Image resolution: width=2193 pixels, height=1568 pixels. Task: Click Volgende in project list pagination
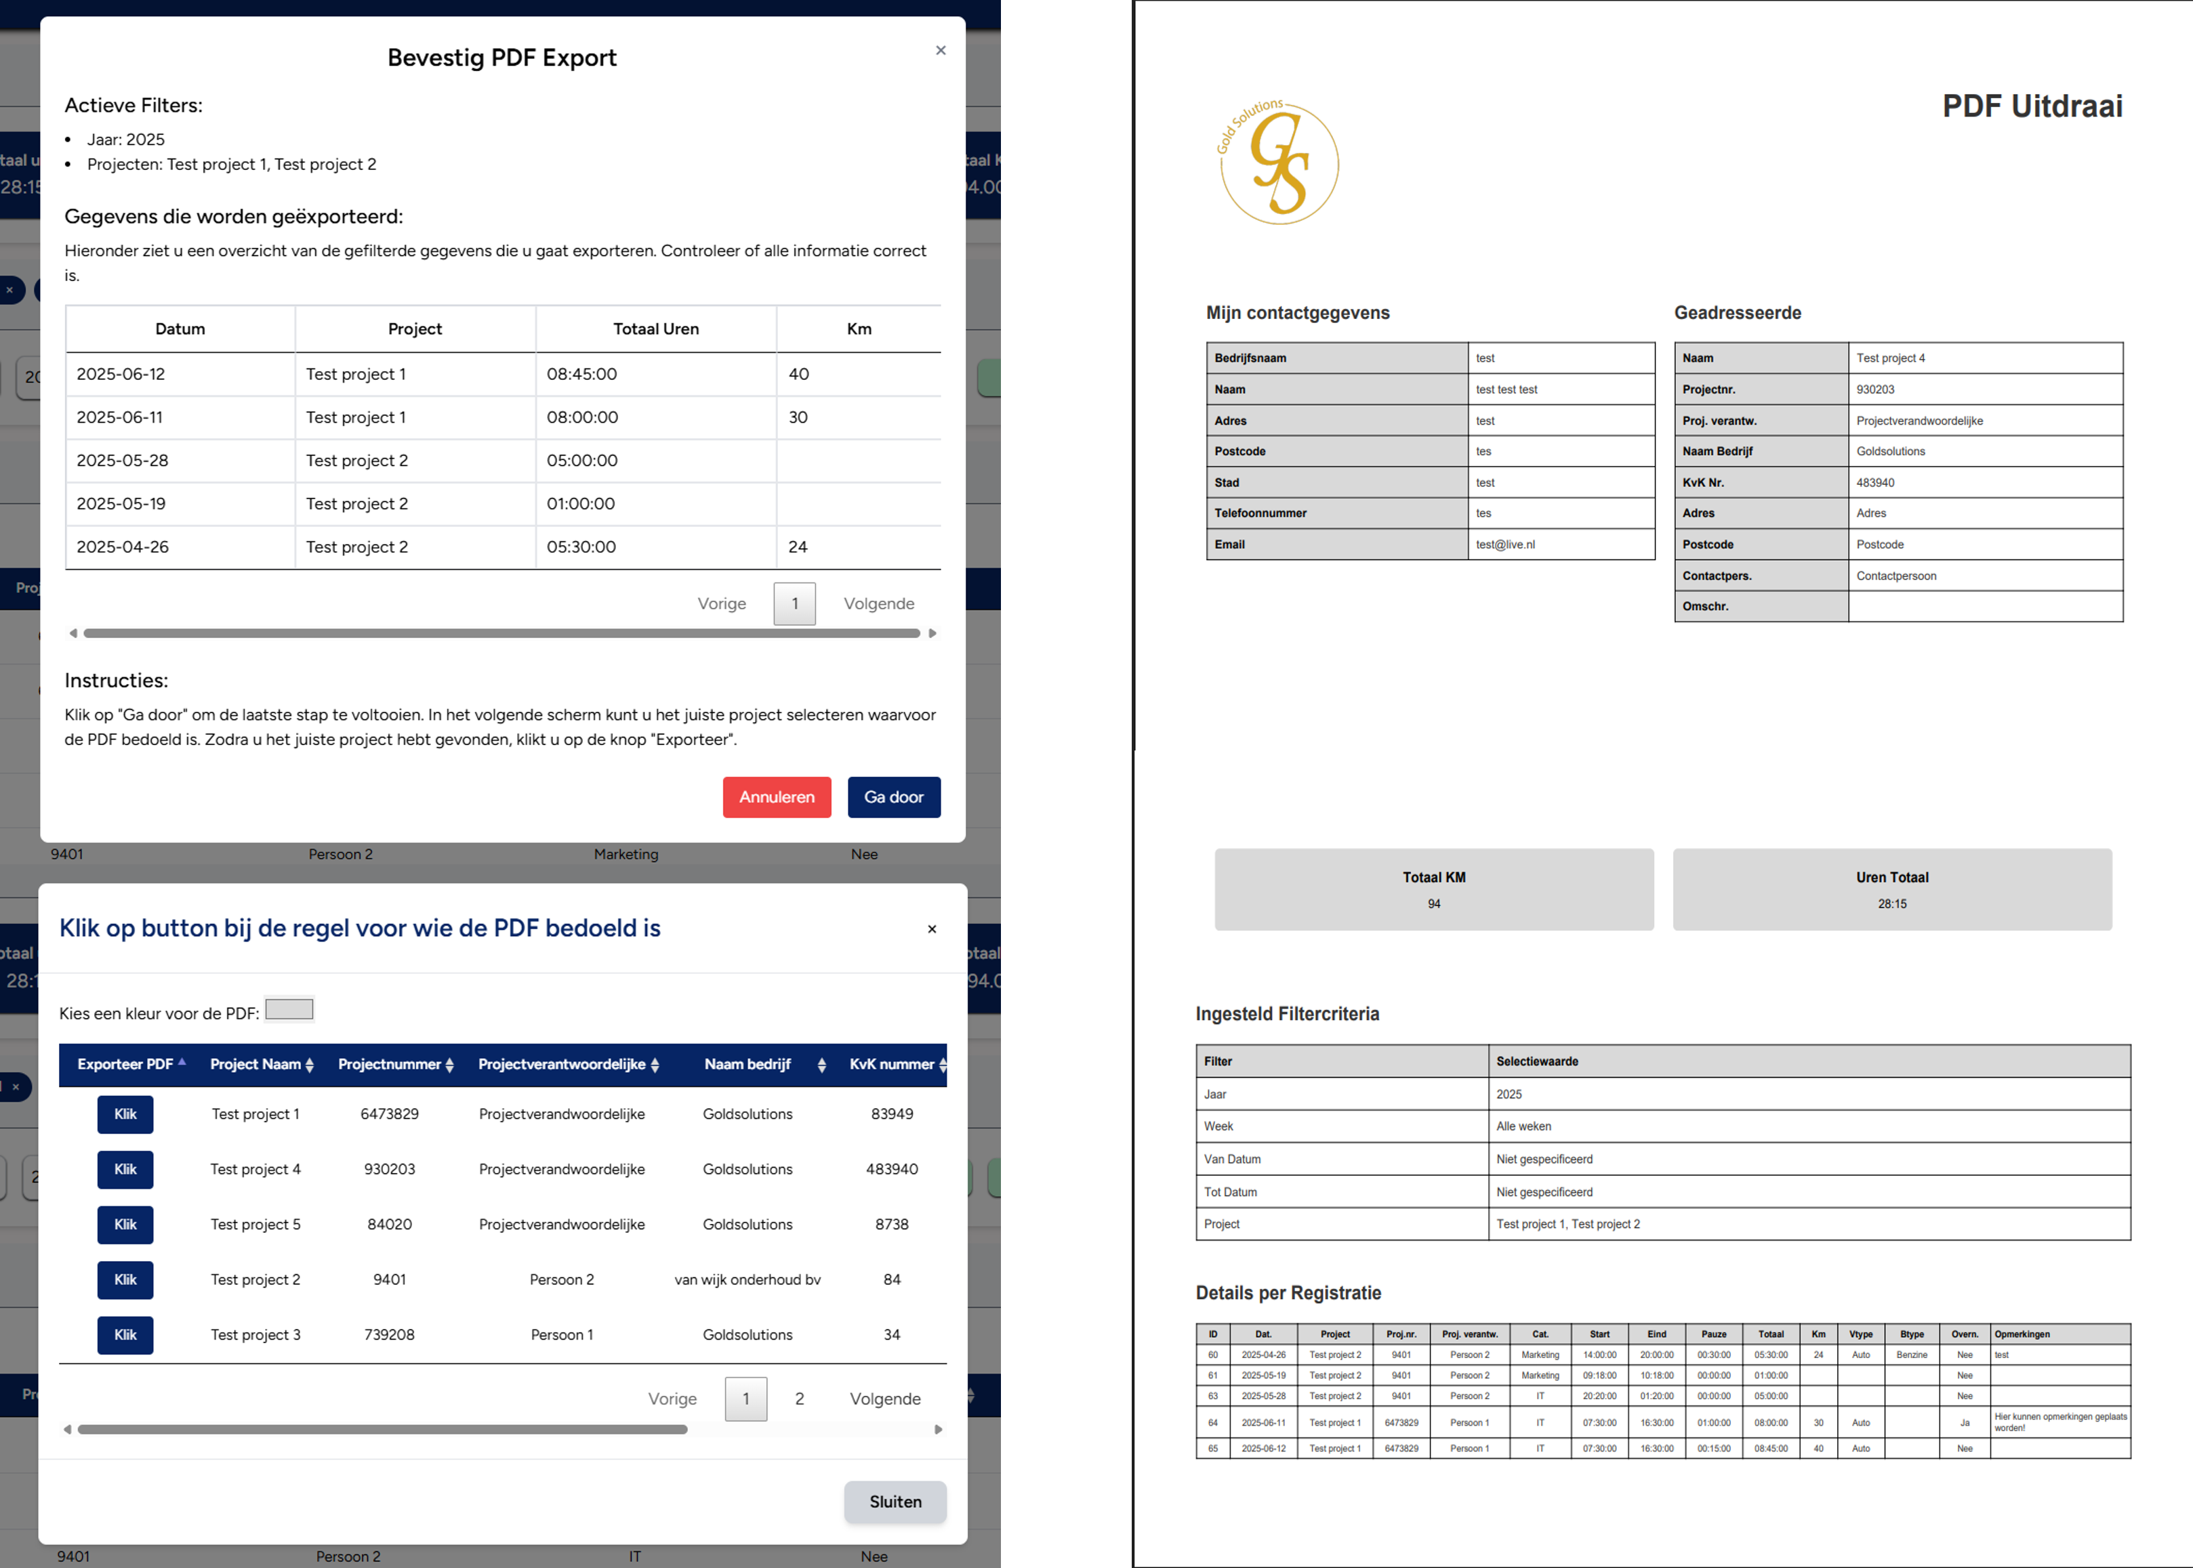885,1399
